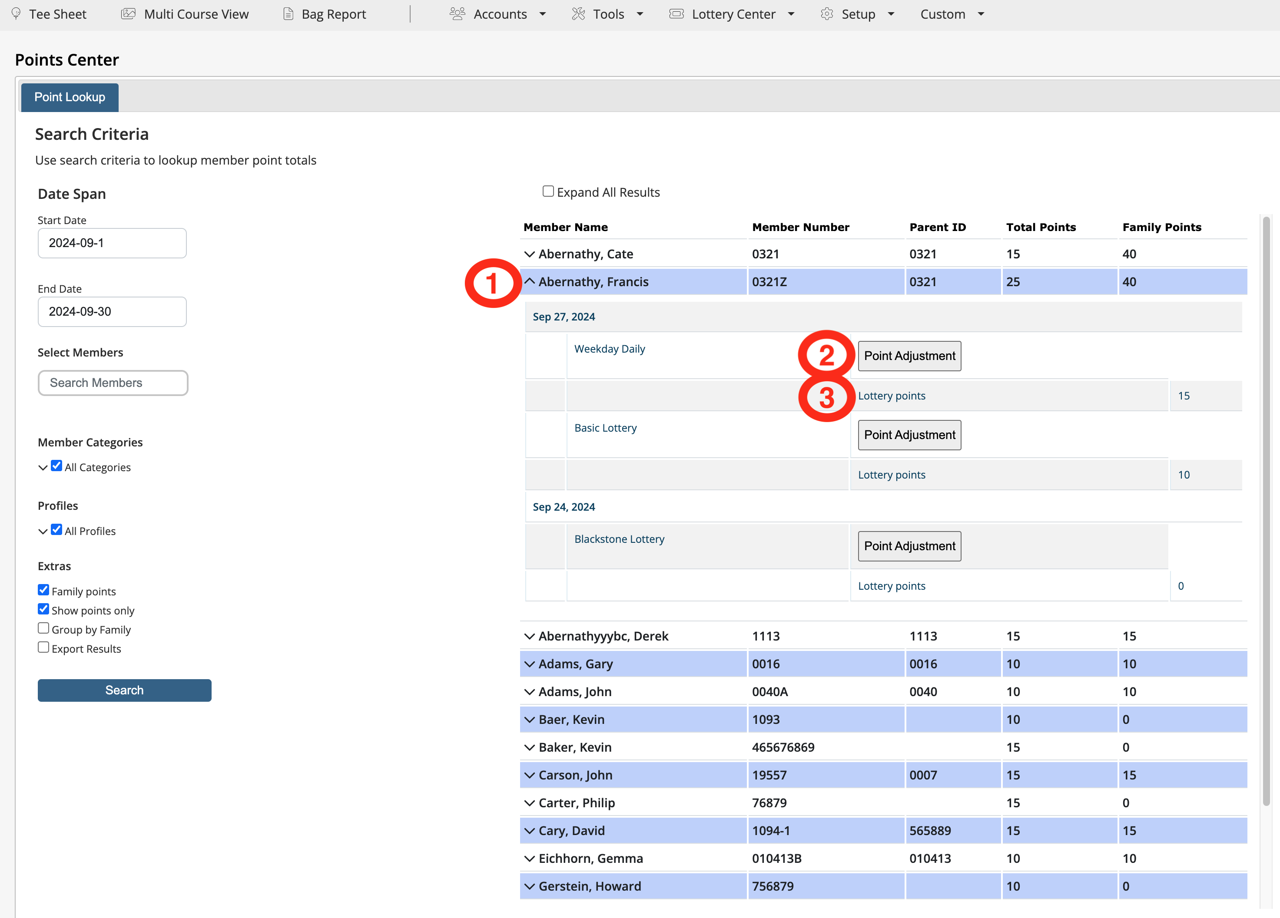1280x918 pixels.
Task: Click the Blackstone Lottery link
Action: coord(619,539)
